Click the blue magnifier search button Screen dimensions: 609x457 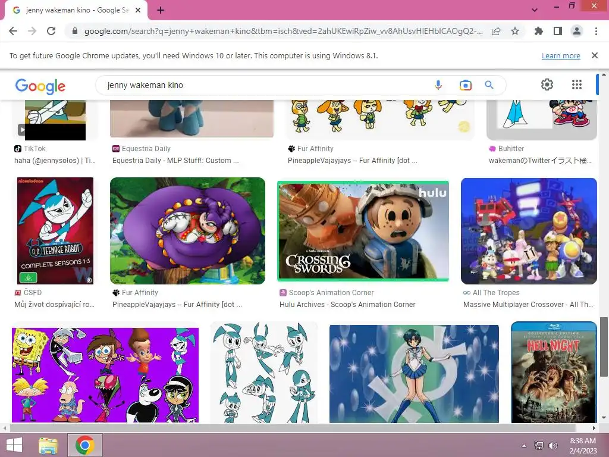point(489,85)
